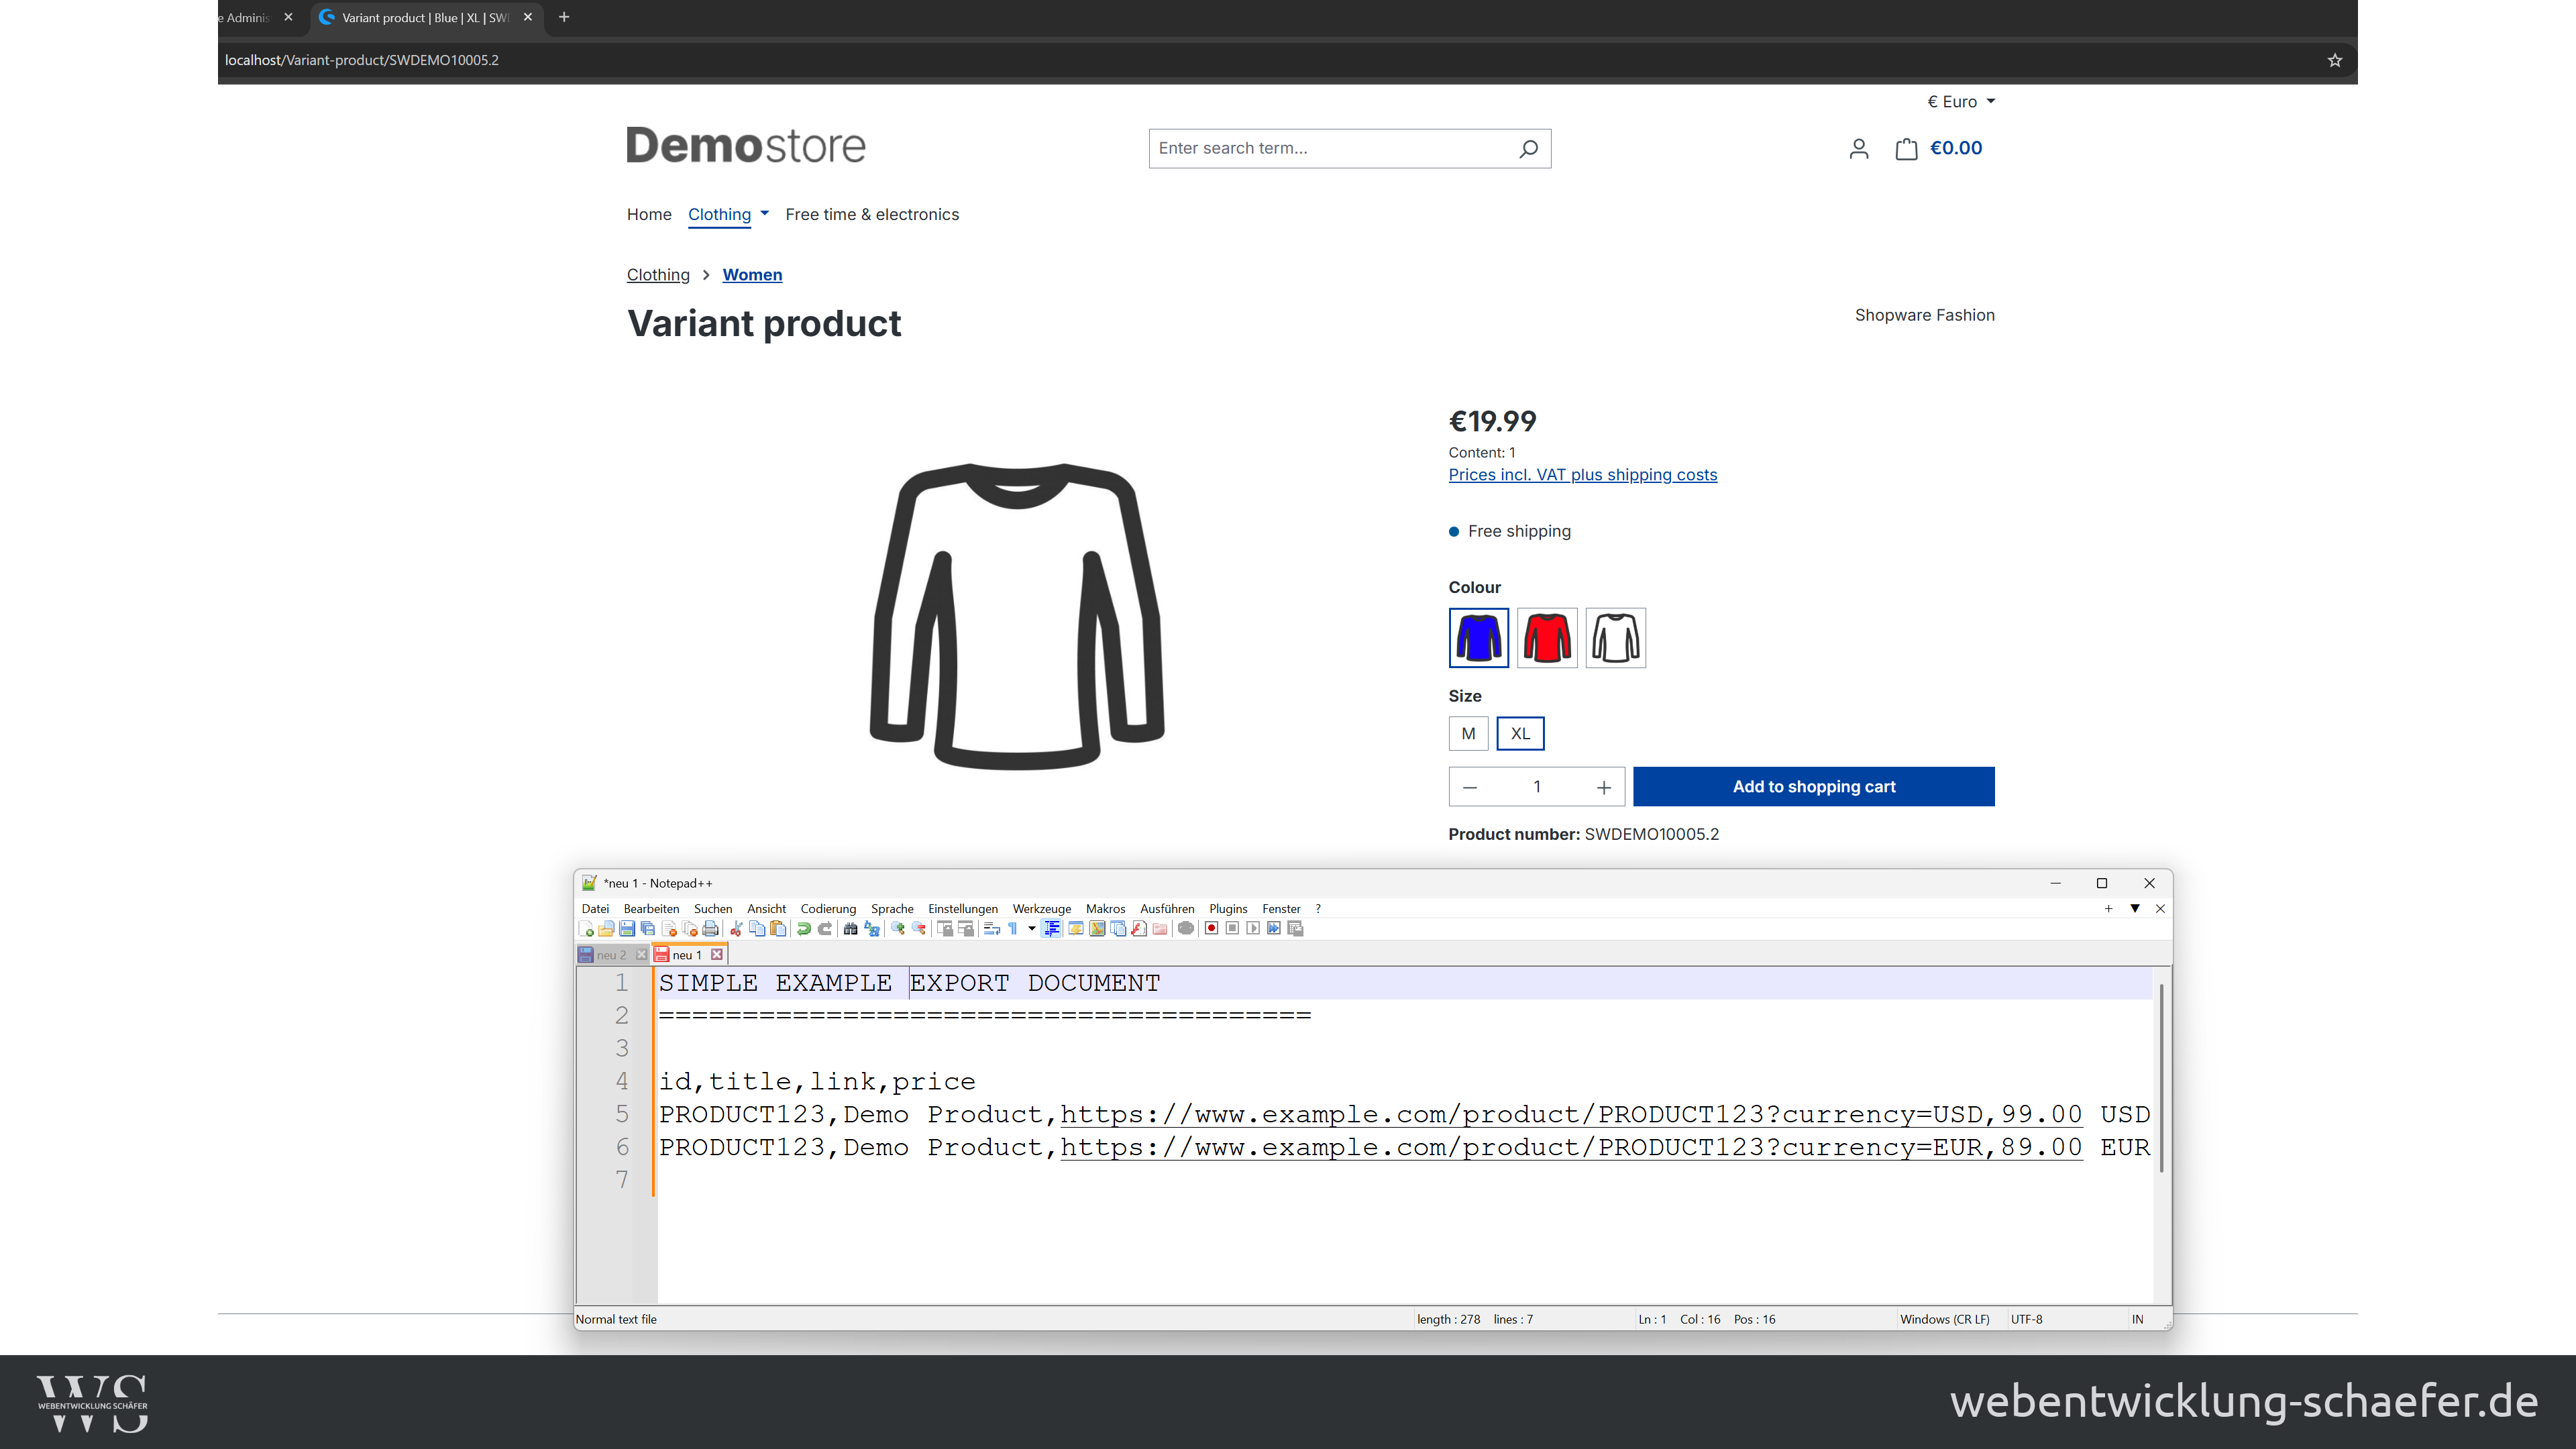Open the Bearbeiten menu

[651, 908]
